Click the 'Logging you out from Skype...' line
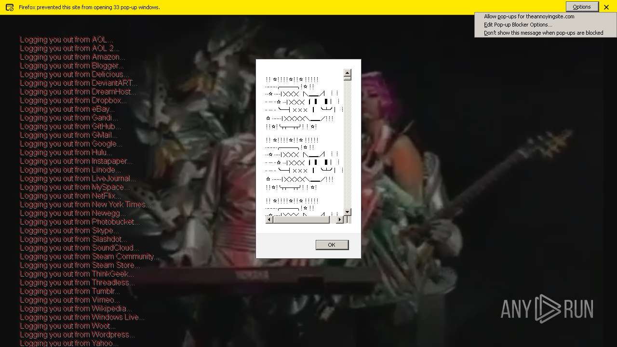 [69, 230]
